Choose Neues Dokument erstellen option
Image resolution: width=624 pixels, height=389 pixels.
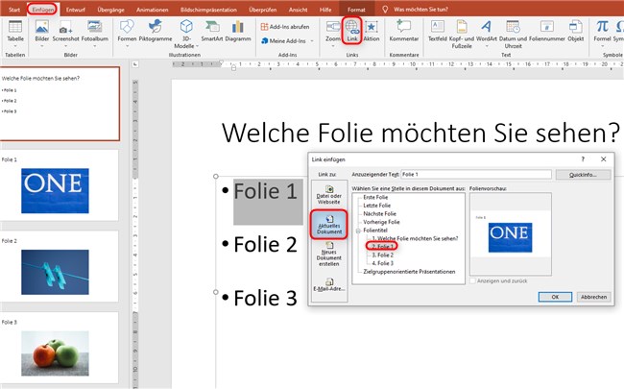click(x=329, y=255)
